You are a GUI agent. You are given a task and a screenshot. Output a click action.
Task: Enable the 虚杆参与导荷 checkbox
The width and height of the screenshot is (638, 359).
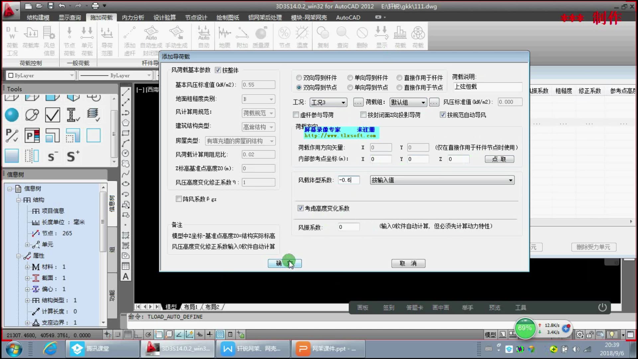296,114
